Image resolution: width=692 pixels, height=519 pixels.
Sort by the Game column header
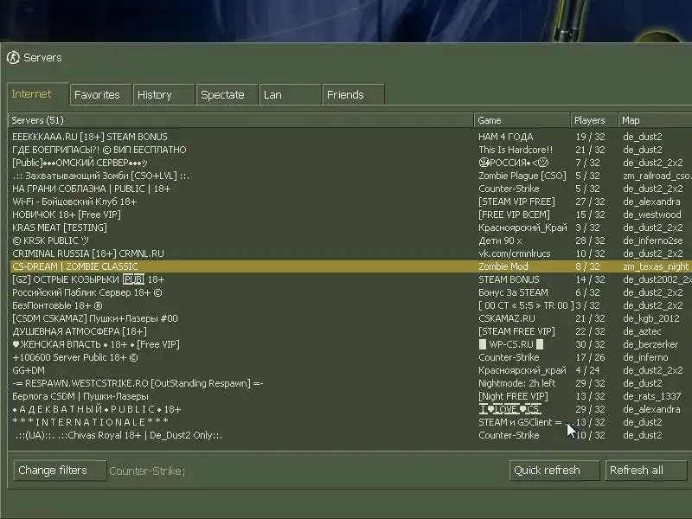click(x=522, y=120)
